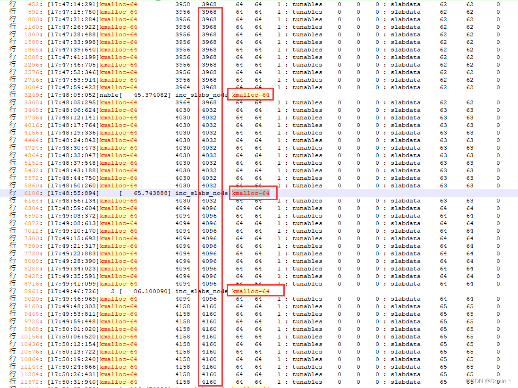
Task: Click the value 4160 in the red column near line 11572
Action: tap(209, 382)
